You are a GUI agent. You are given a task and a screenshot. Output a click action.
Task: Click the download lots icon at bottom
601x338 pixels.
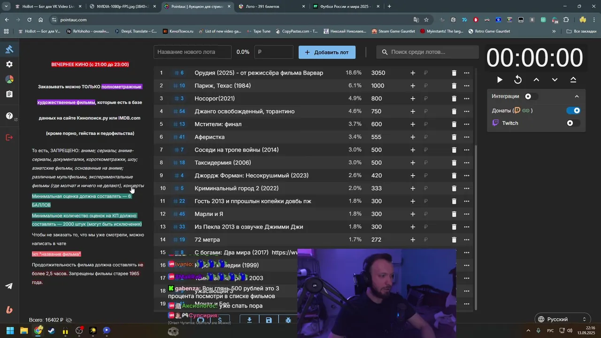tap(249, 320)
